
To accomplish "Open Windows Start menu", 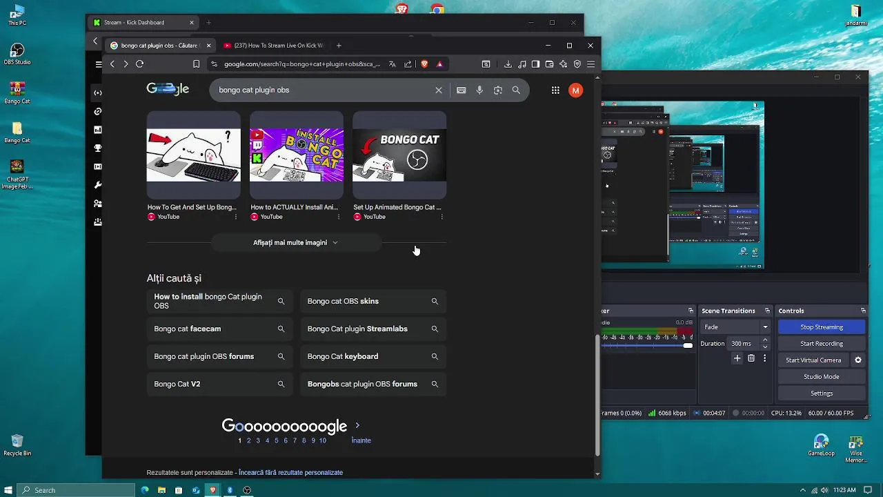I will tap(8, 490).
